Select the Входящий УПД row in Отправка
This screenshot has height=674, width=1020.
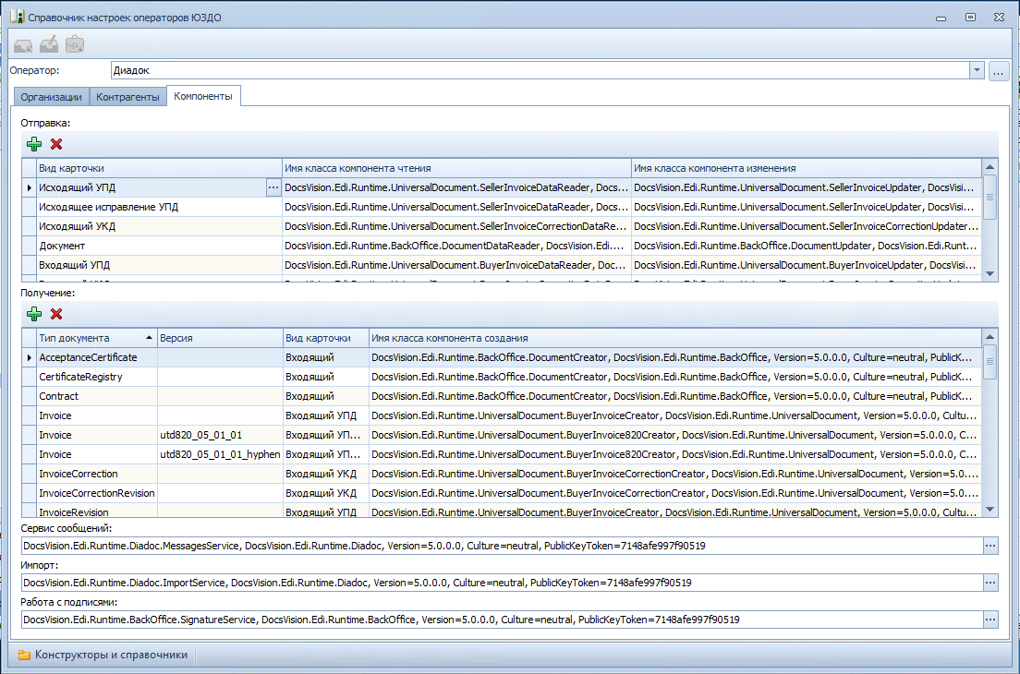pos(501,265)
